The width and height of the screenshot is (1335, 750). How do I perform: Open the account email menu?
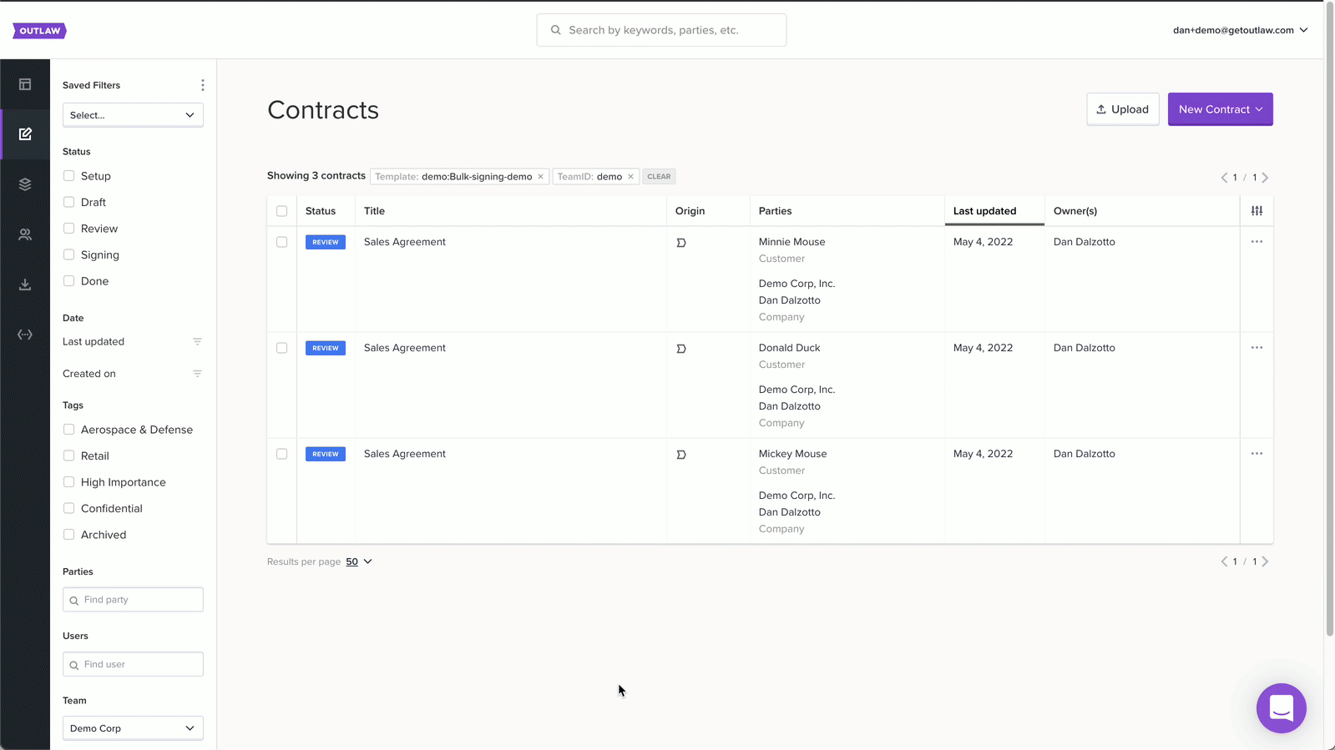pyautogui.click(x=1240, y=30)
